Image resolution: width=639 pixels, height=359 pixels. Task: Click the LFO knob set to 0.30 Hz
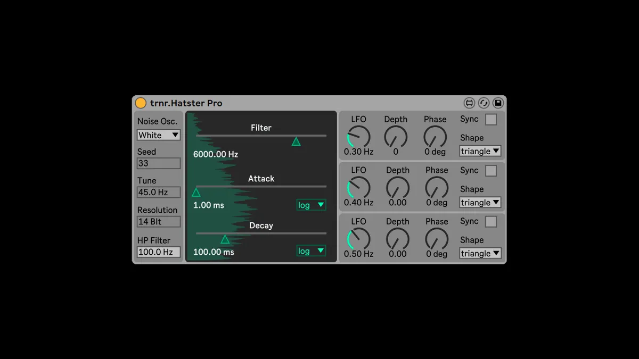358,137
